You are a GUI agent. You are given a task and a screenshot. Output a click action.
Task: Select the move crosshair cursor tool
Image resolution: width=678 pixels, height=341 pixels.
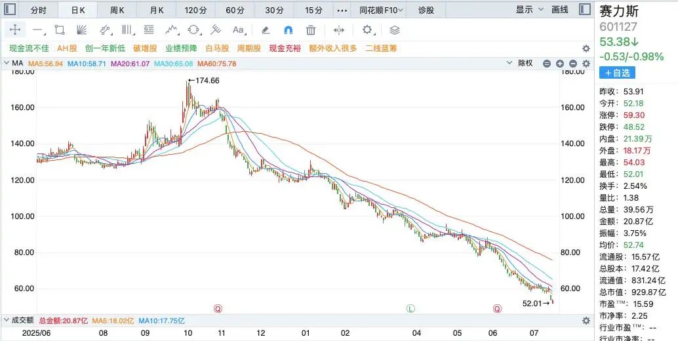coord(15,30)
